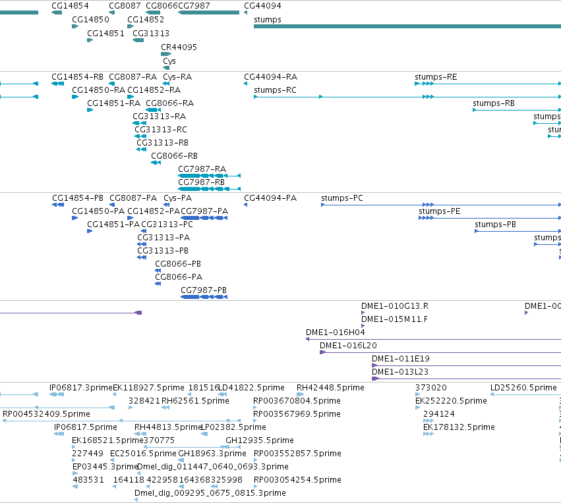Image resolution: width=561 pixels, height=503 pixels.
Task: Click the CG7987-PB protein label
Action: (x=204, y=290)
